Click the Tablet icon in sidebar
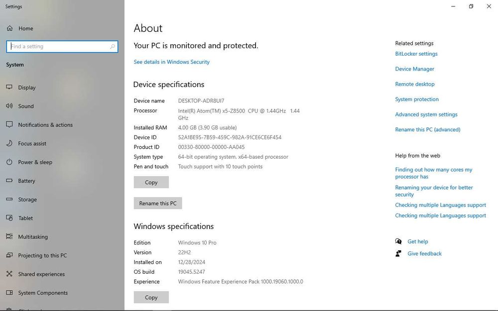This screenshot has height=311, width=498. tap(9, 218)
